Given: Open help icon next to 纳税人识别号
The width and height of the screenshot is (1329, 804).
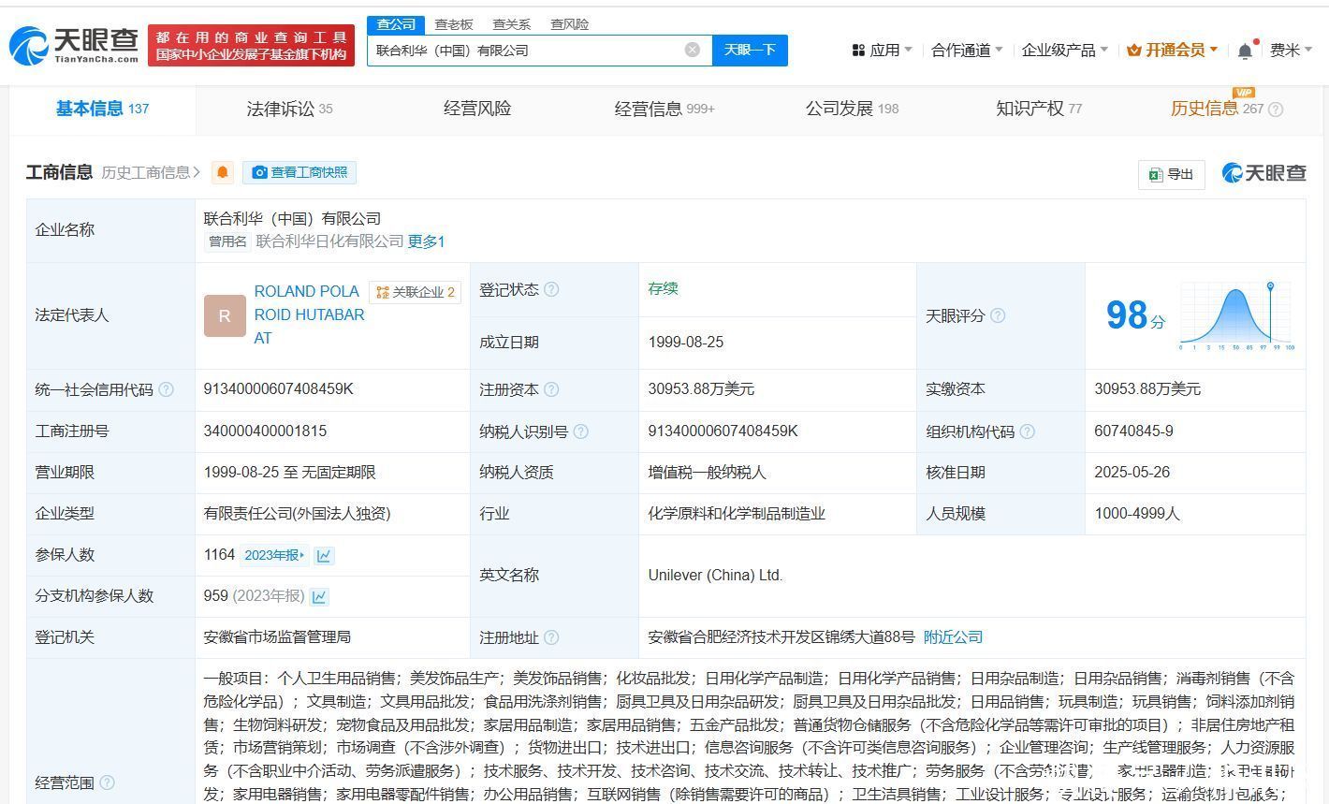Looking at the screenshot, I should [580, 431].
